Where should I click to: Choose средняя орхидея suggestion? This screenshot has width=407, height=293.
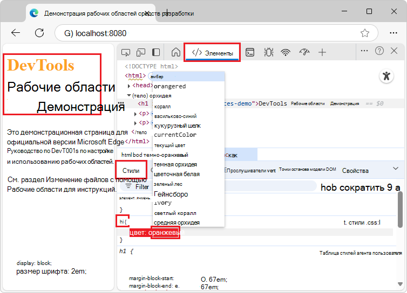(x=189, y=222)
